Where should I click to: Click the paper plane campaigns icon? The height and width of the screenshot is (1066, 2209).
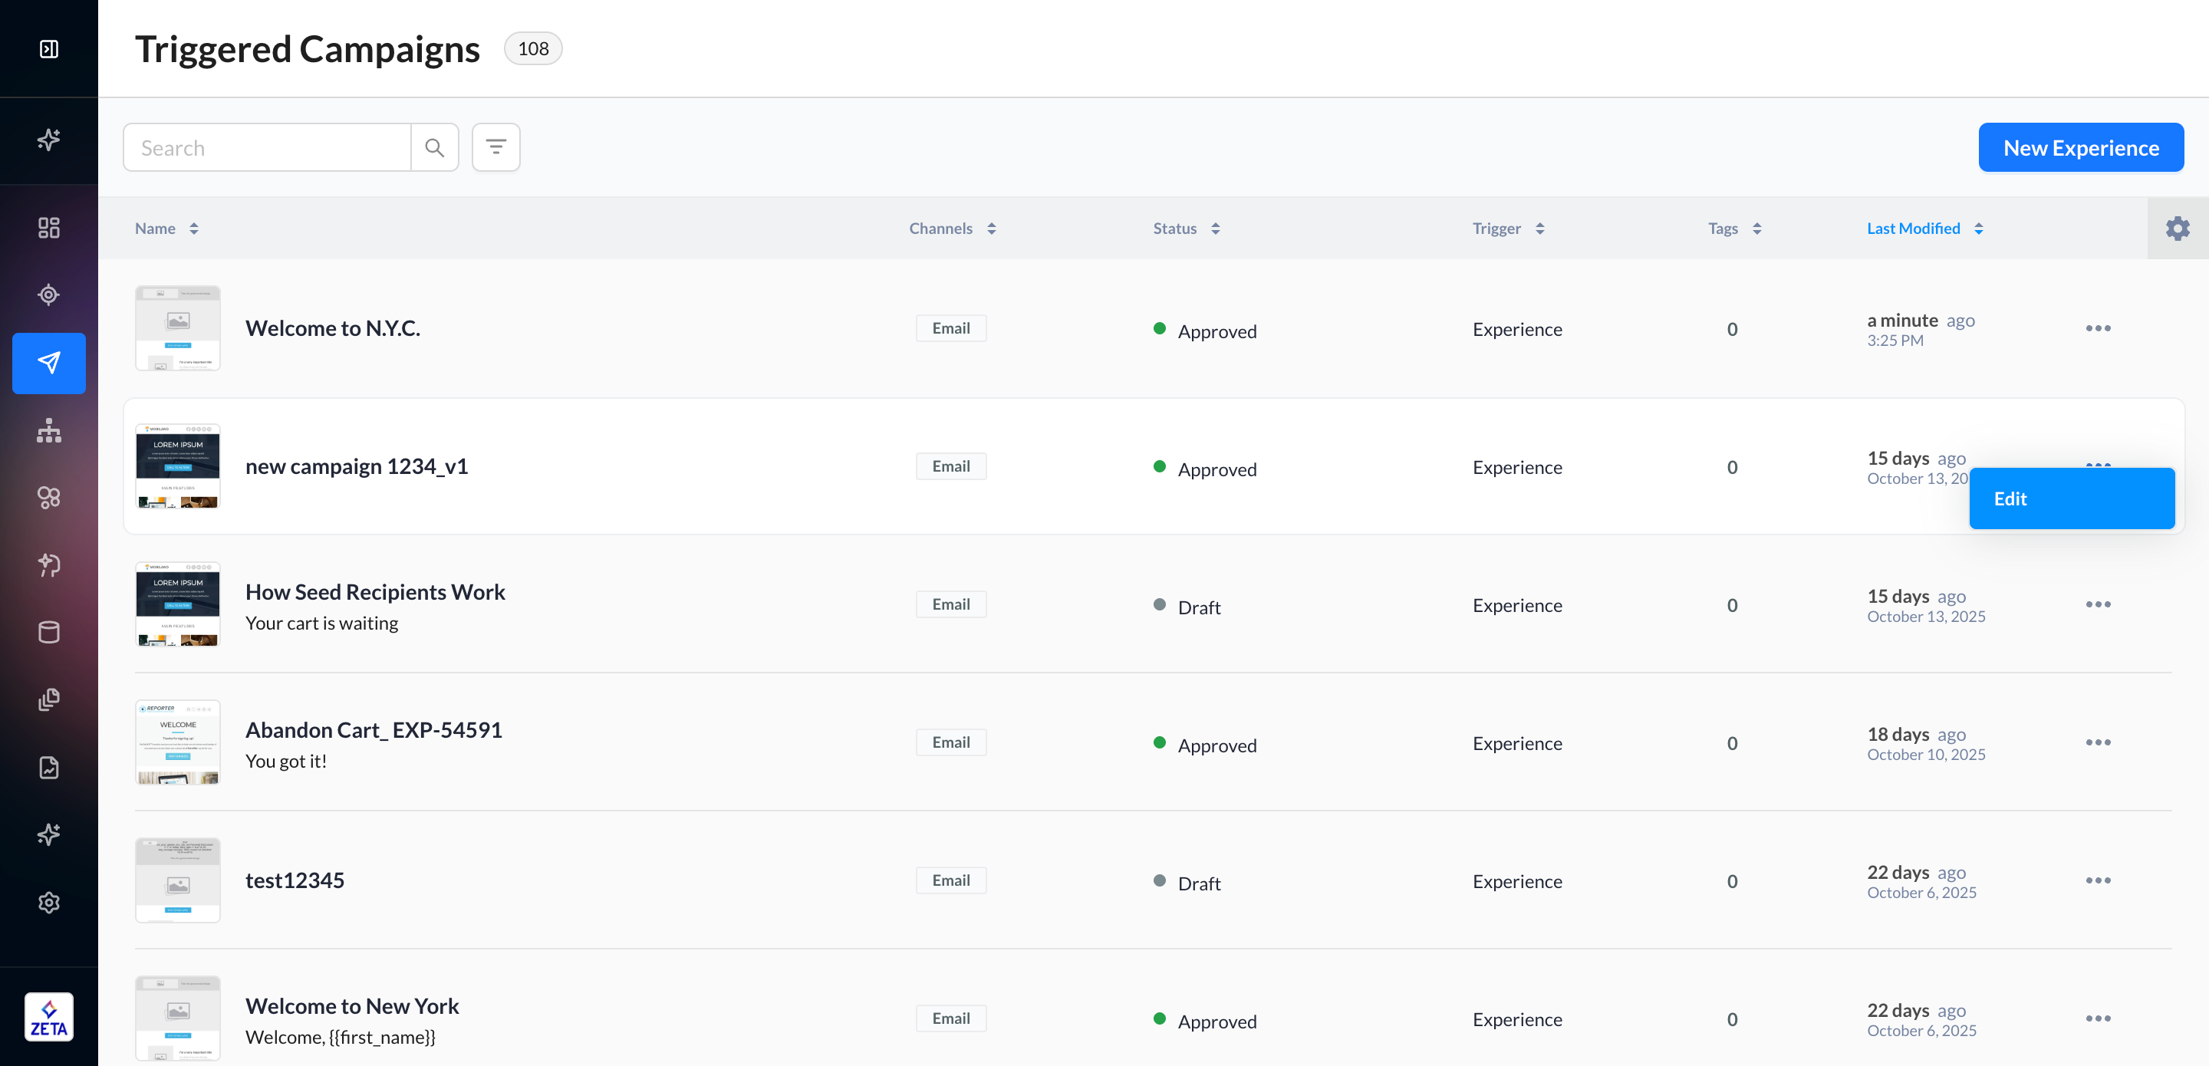click(49, 363)
